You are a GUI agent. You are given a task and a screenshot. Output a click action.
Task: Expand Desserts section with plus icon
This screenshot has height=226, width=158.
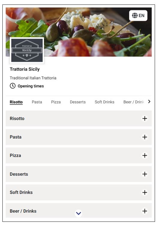coord(145,174)
